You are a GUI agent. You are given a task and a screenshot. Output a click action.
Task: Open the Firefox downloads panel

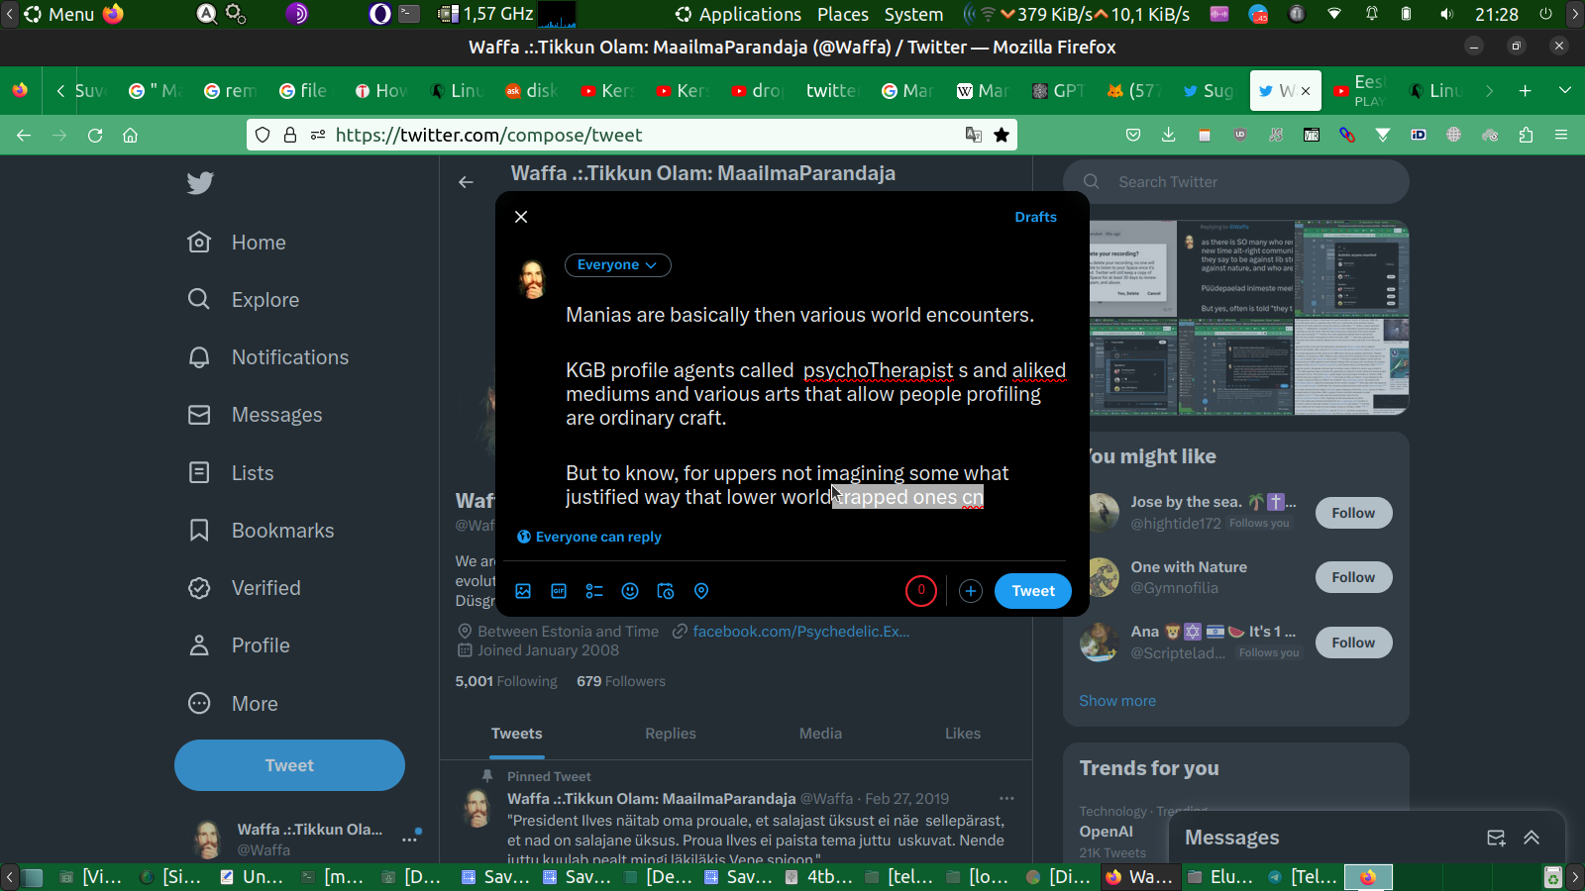coord(1169,136)
